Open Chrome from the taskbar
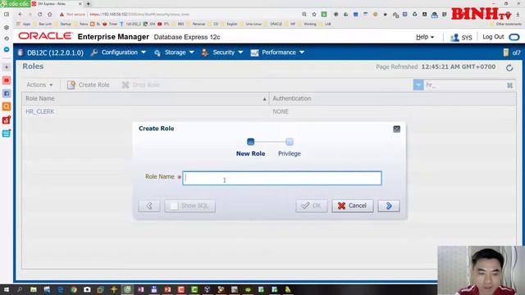The height and width of the screenshot is (295, 525). point(74,289)
